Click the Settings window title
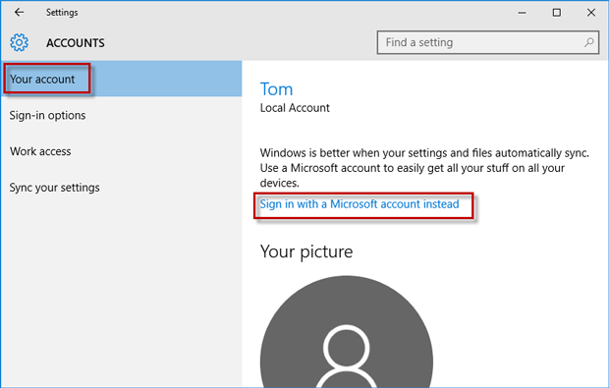 click(x=62, y=13)
